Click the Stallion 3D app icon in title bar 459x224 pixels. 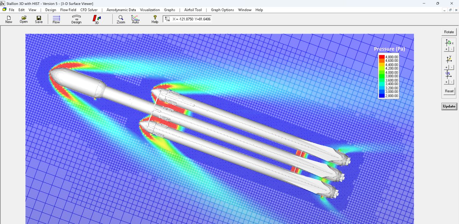tap(3, 3)
